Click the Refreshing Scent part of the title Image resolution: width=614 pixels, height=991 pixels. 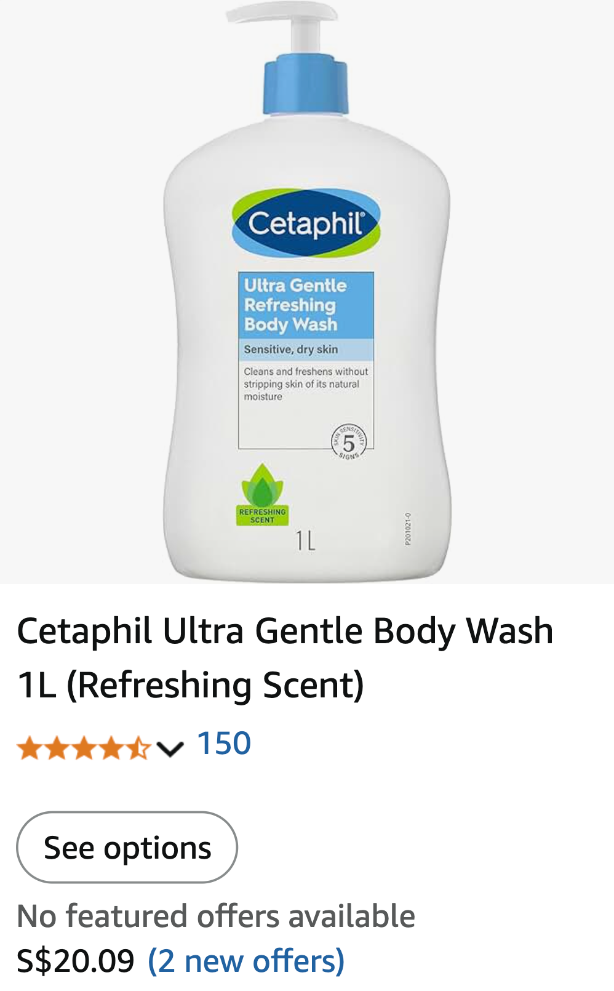tap(215, 685)
